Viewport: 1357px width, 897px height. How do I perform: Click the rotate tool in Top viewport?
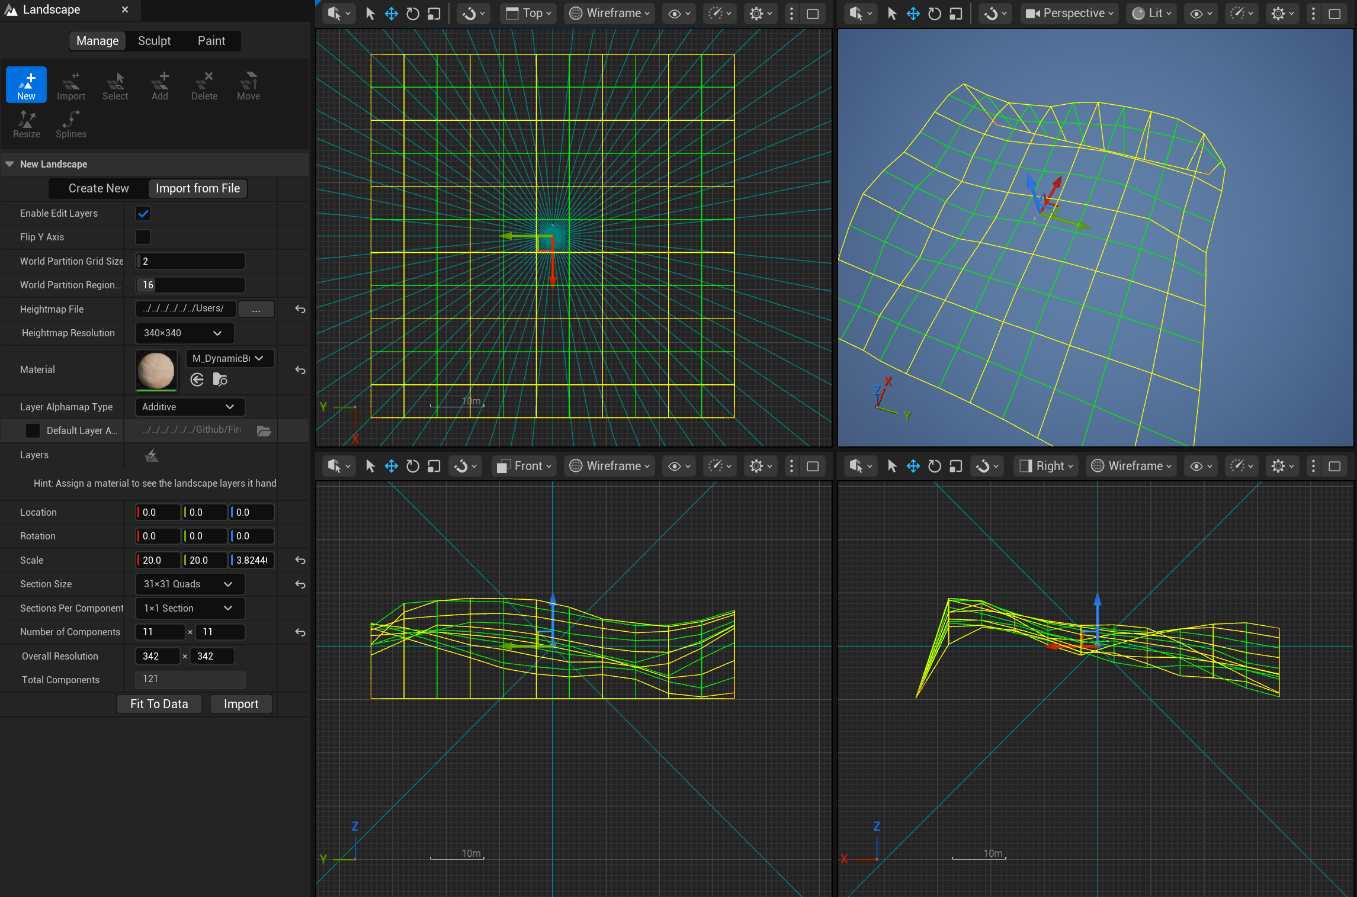(413, 14)
